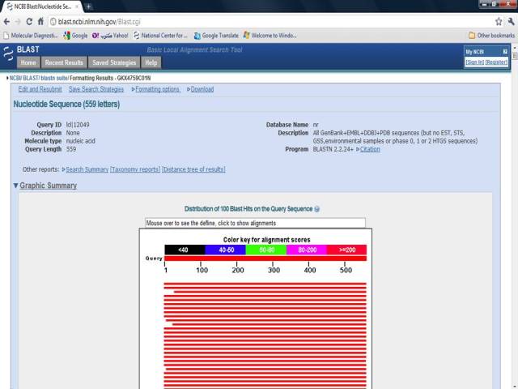Click the help icon beside Query Sequence heading

pos(316,209)
